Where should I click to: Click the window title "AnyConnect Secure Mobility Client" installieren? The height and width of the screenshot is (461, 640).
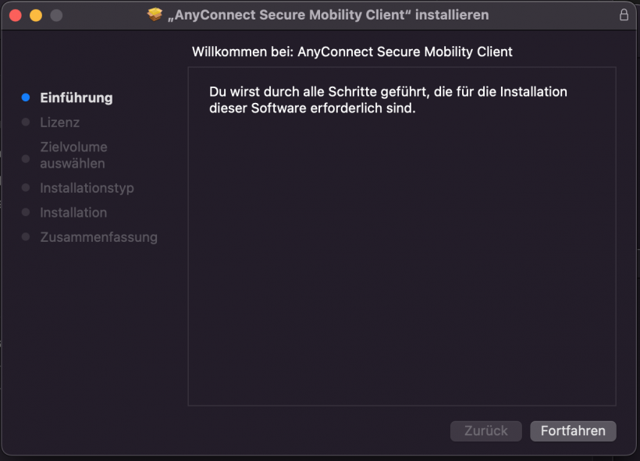(x=328, y=14)
